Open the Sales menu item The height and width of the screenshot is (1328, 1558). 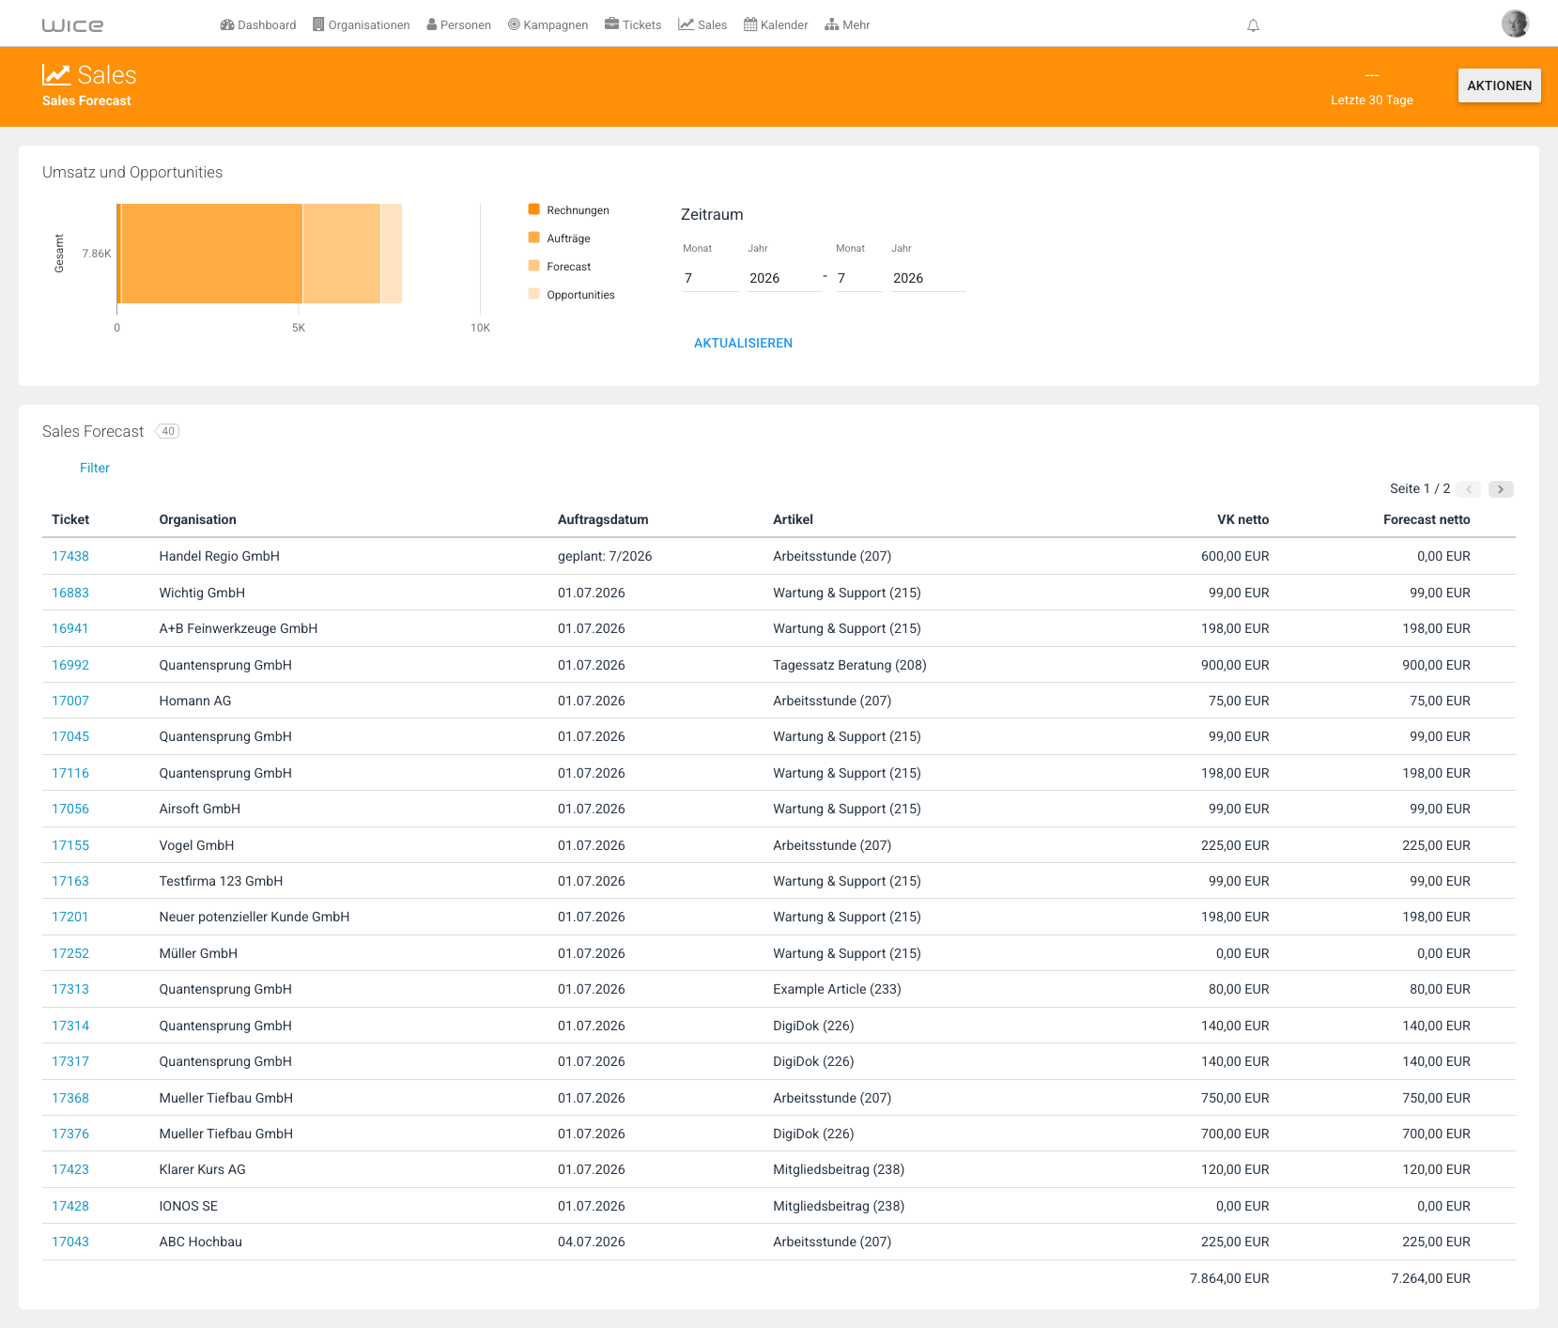click(702, 25)
